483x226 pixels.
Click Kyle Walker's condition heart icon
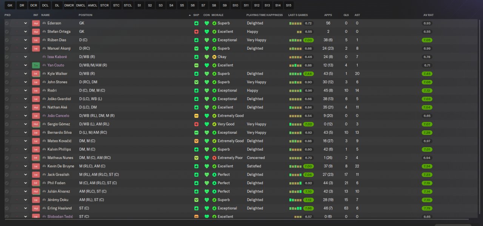pos(206,74)
